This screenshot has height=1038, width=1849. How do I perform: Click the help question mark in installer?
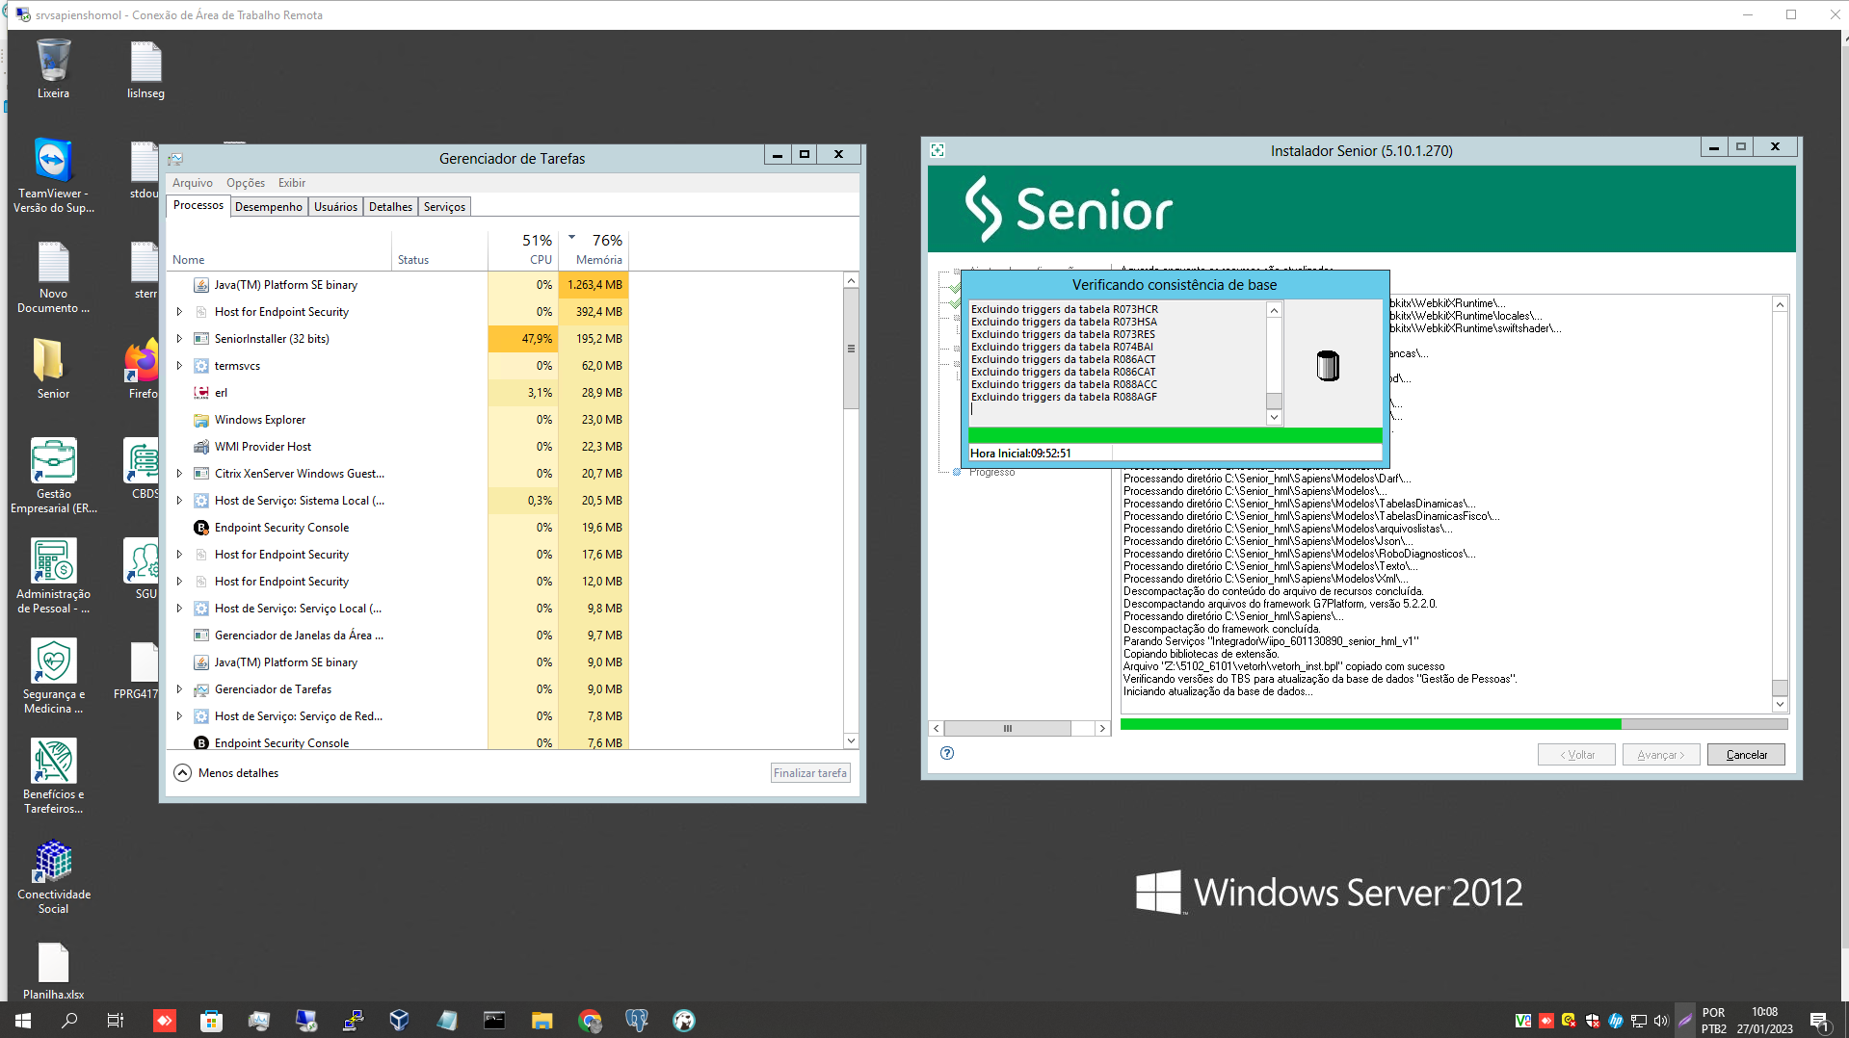click(x=947, y=753)
